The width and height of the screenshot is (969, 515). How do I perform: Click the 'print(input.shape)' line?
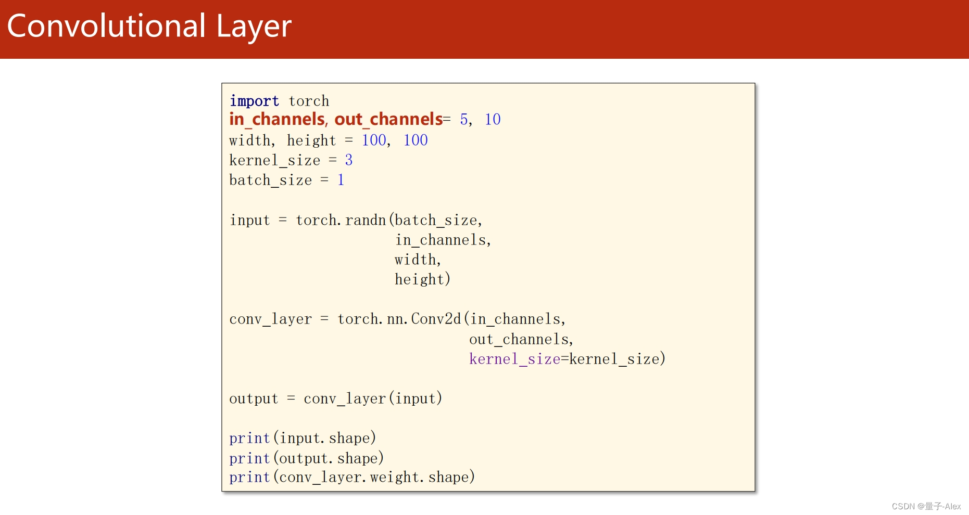pyautogui.click(x=303, y=438)
